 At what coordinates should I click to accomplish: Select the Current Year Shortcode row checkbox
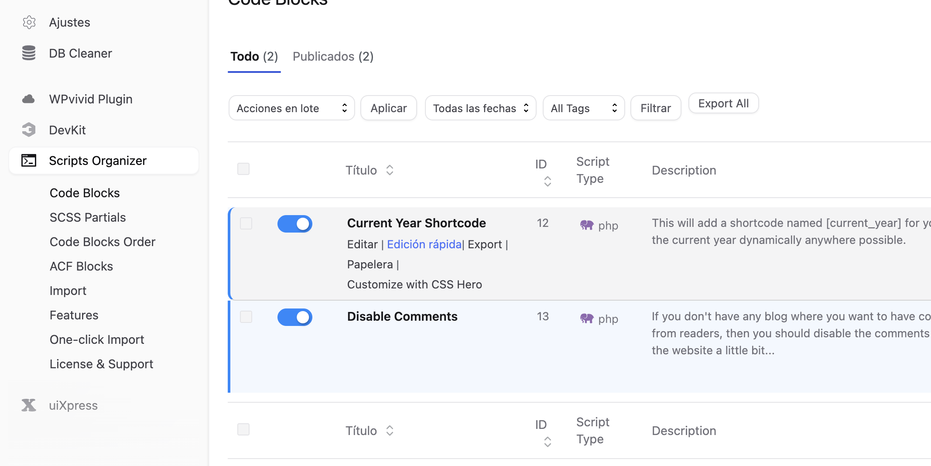(246, 223)
